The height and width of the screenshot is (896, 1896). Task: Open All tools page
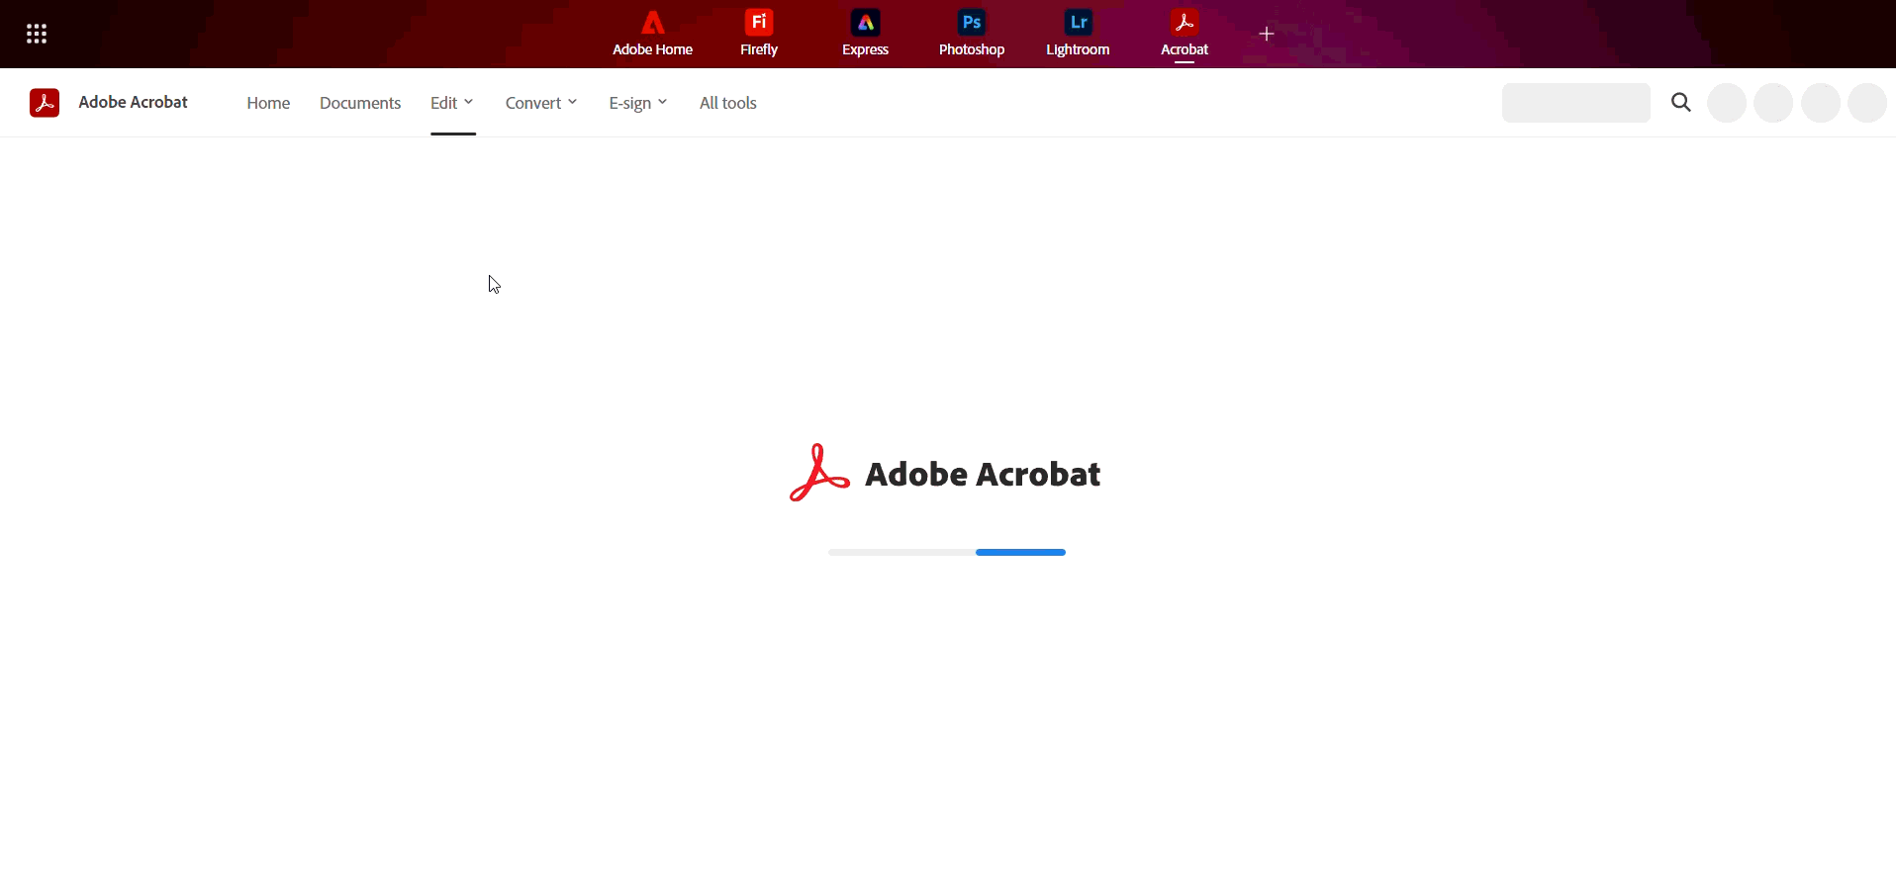tap(727, 103)
